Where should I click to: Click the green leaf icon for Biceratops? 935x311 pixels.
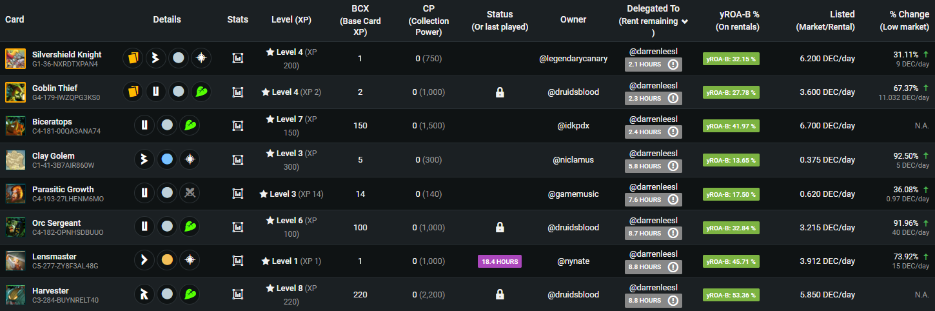(189, 126)
